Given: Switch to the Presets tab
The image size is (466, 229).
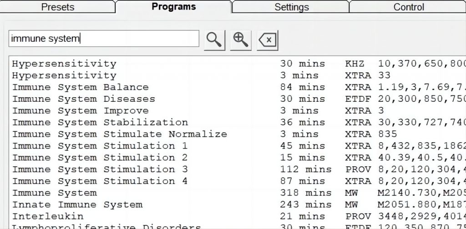Looking at the screenshot, I should (58, 7).
